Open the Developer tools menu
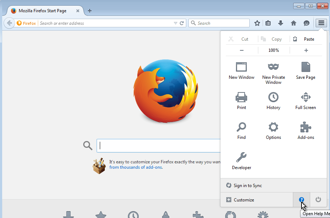This screenshot has width=330, height=218. [241, 157]
